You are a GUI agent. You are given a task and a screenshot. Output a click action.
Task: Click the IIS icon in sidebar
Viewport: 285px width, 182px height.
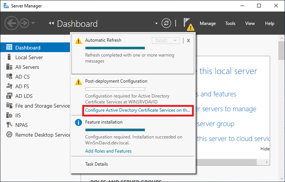click(x=9, y=115)
